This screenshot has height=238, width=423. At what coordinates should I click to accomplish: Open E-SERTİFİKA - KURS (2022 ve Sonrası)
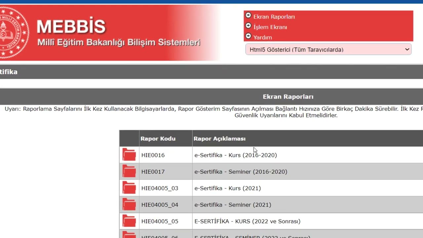click(x=247, y=221)
